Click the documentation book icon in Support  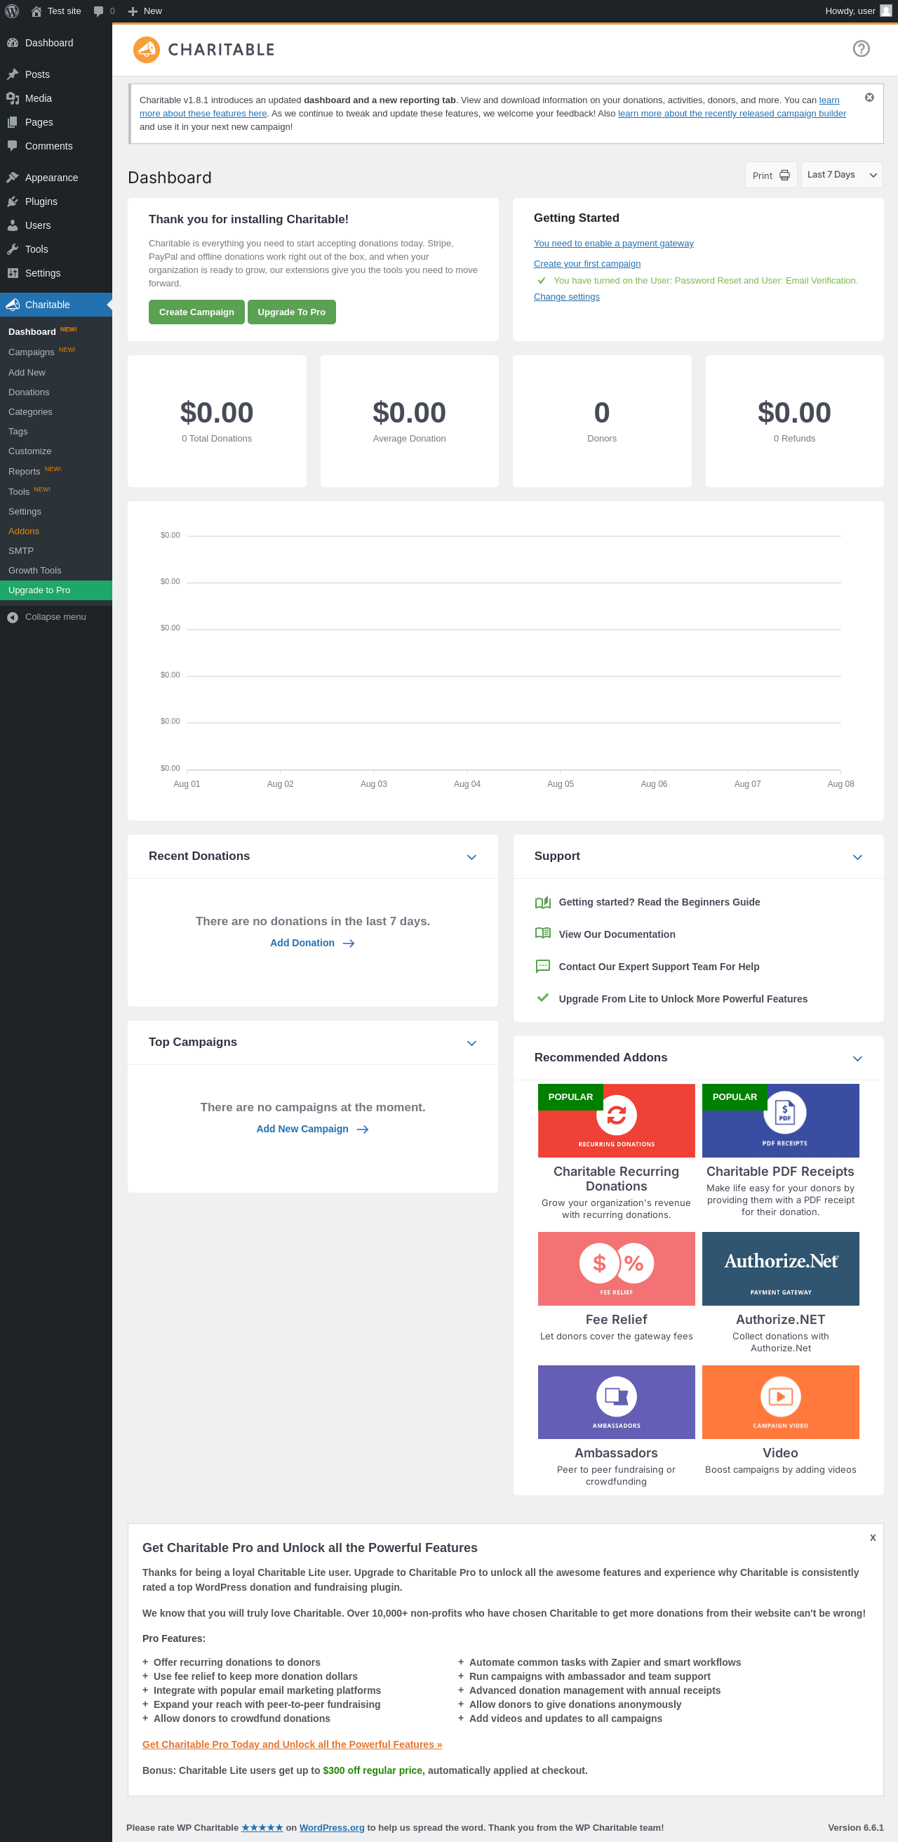543,934
